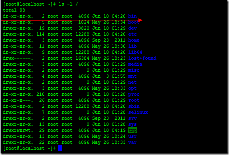Click the blue 'root' directory name
The image size is (229, 155).
coord(134,100)
